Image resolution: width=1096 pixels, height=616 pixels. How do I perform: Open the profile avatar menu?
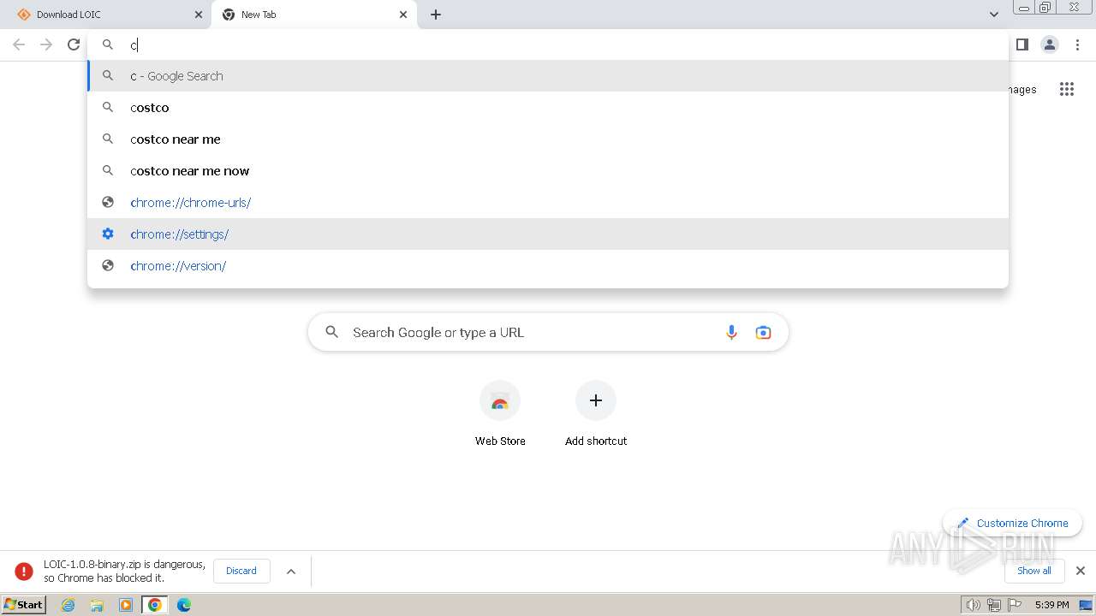pyautogui.click(x=1050, y=44)
